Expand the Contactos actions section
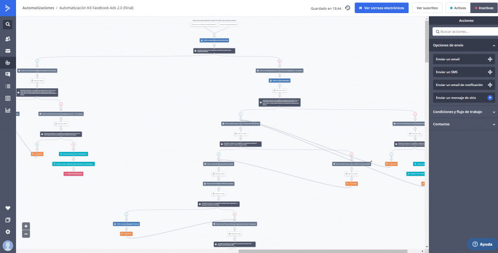Viewport: 498px width, 253px height. click(494, 124)
